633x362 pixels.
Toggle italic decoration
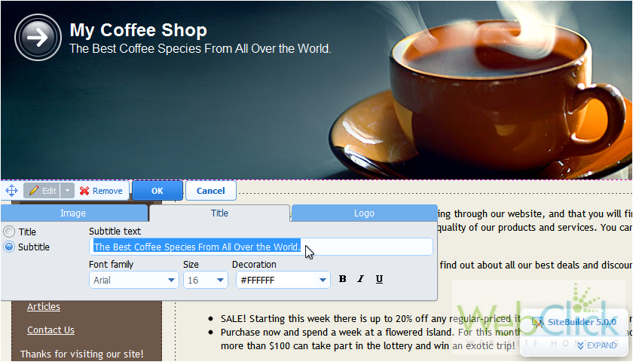(x=360, y=279)
